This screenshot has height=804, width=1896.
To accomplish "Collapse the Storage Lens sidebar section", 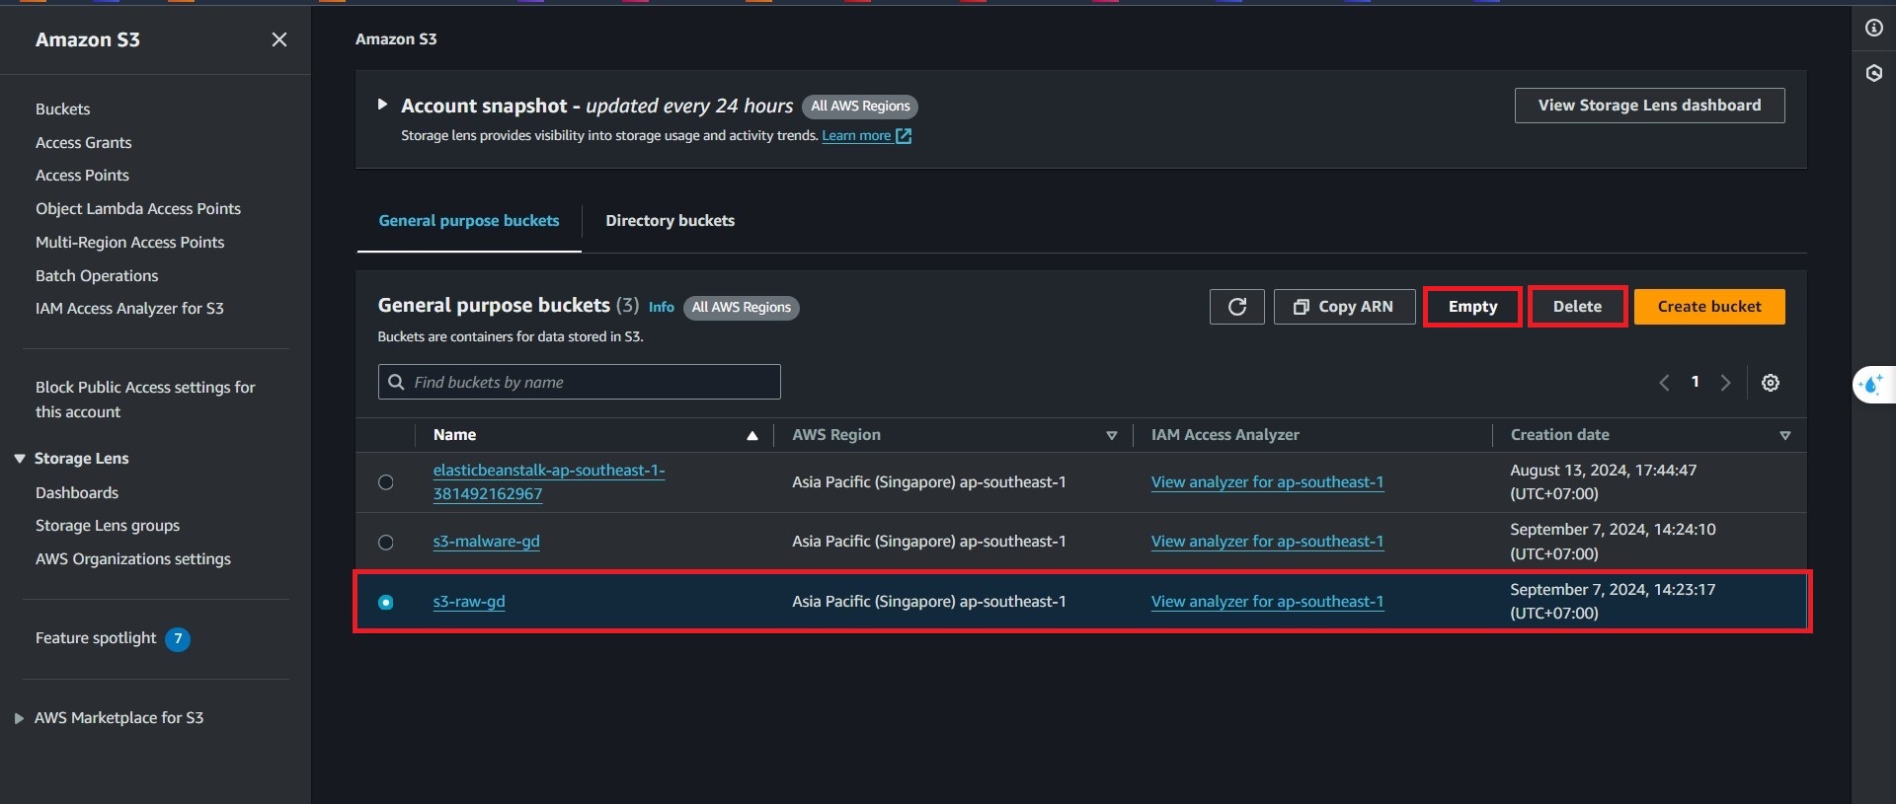I will pyautogui.click(x=20, y=459).
